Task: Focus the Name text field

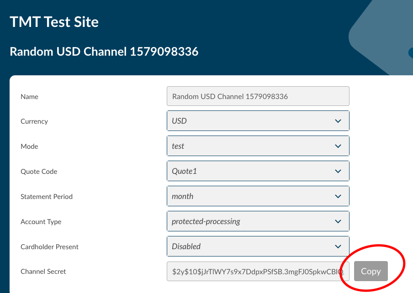Action: [x=258, y=96]
